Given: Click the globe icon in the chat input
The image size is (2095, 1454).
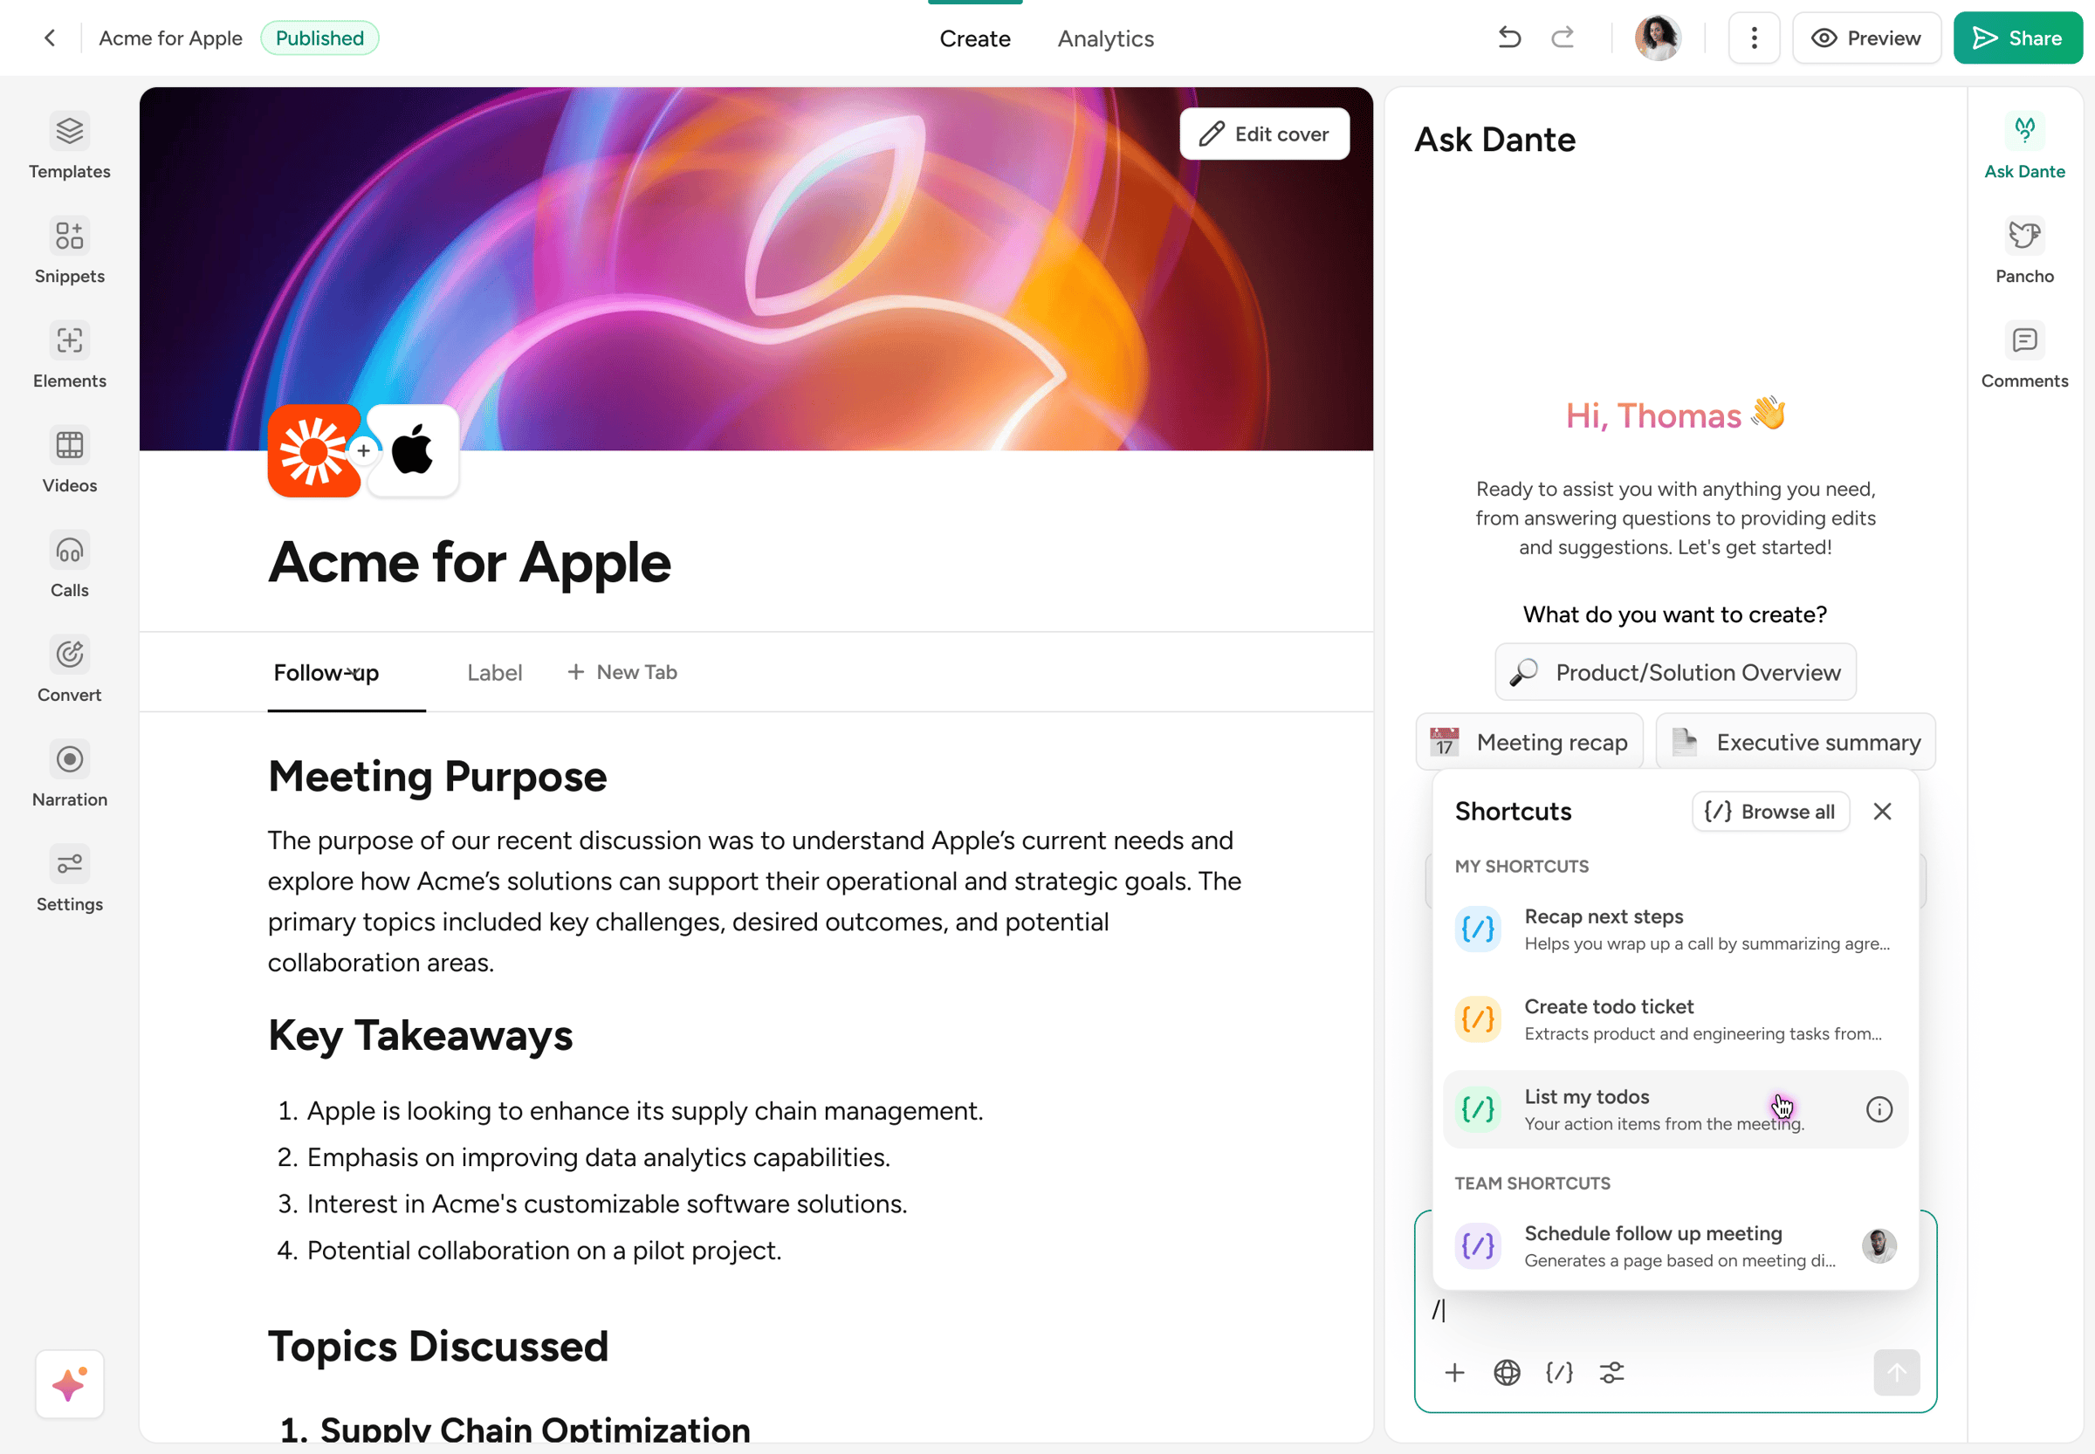Looking at the screenshot, I should point(1507,1372).
